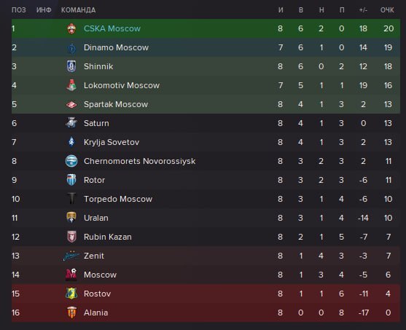Select the Rotor row in standings
Viewport: 406px width, 330px height.
click(206, 180)
